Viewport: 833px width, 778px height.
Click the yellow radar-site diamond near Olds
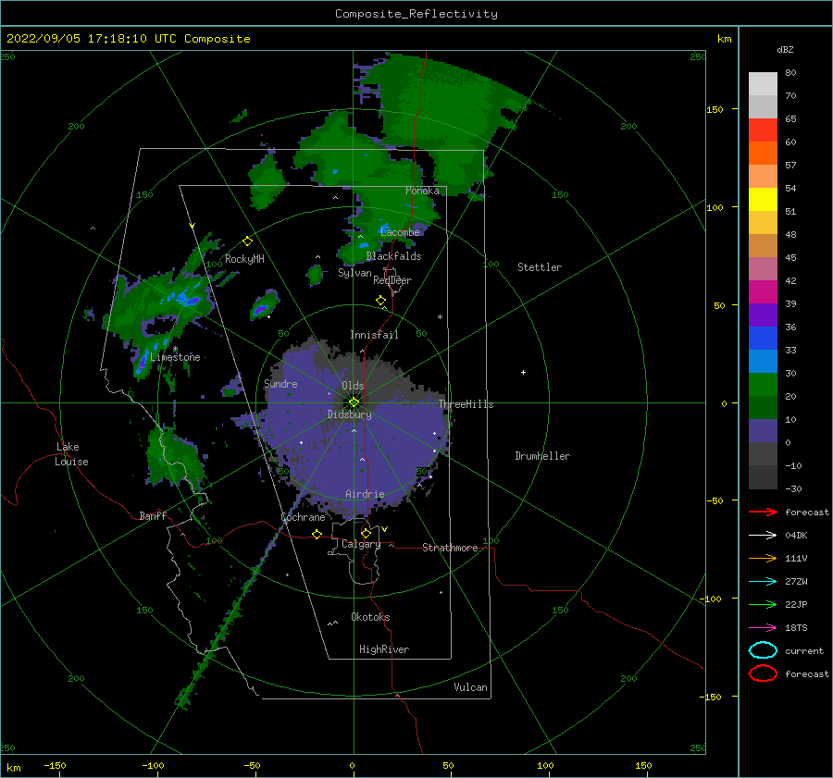(354, 402)
